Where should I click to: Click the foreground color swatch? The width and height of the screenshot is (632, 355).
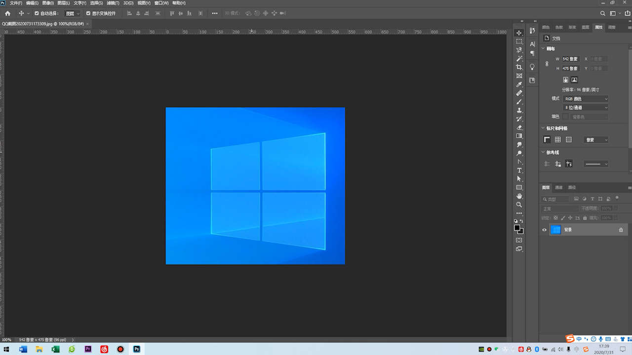(x=517, y=228)
